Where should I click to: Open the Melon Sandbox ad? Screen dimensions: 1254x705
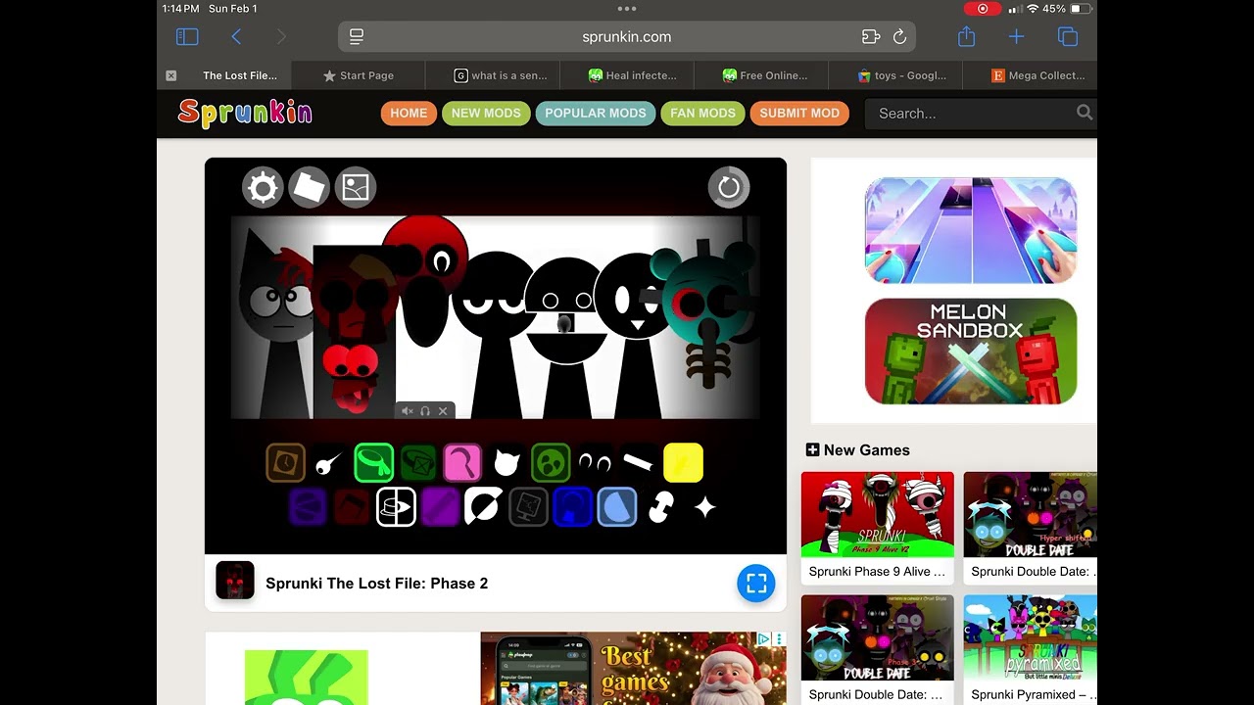pyautogui.click(x=971, y=352)
